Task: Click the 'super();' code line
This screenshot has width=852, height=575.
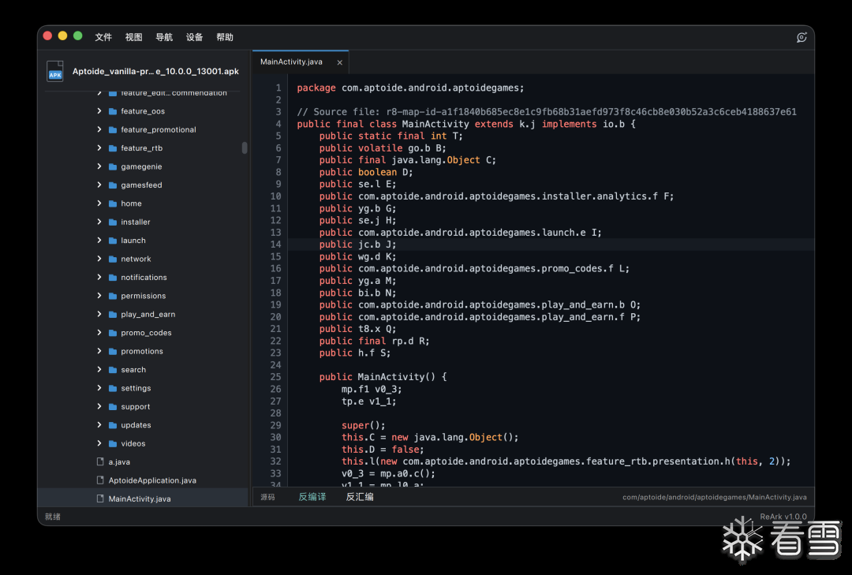Action: point(363,426)
